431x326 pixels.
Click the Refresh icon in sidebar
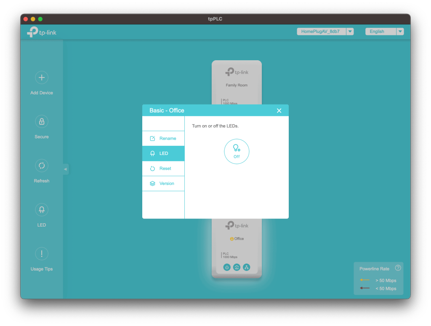[x=42, y=166]
